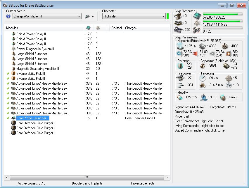Click the launcher hardpoints icon in Ship Resources
The width and height of the screenshot is (249, 188).
pos(178,23)
